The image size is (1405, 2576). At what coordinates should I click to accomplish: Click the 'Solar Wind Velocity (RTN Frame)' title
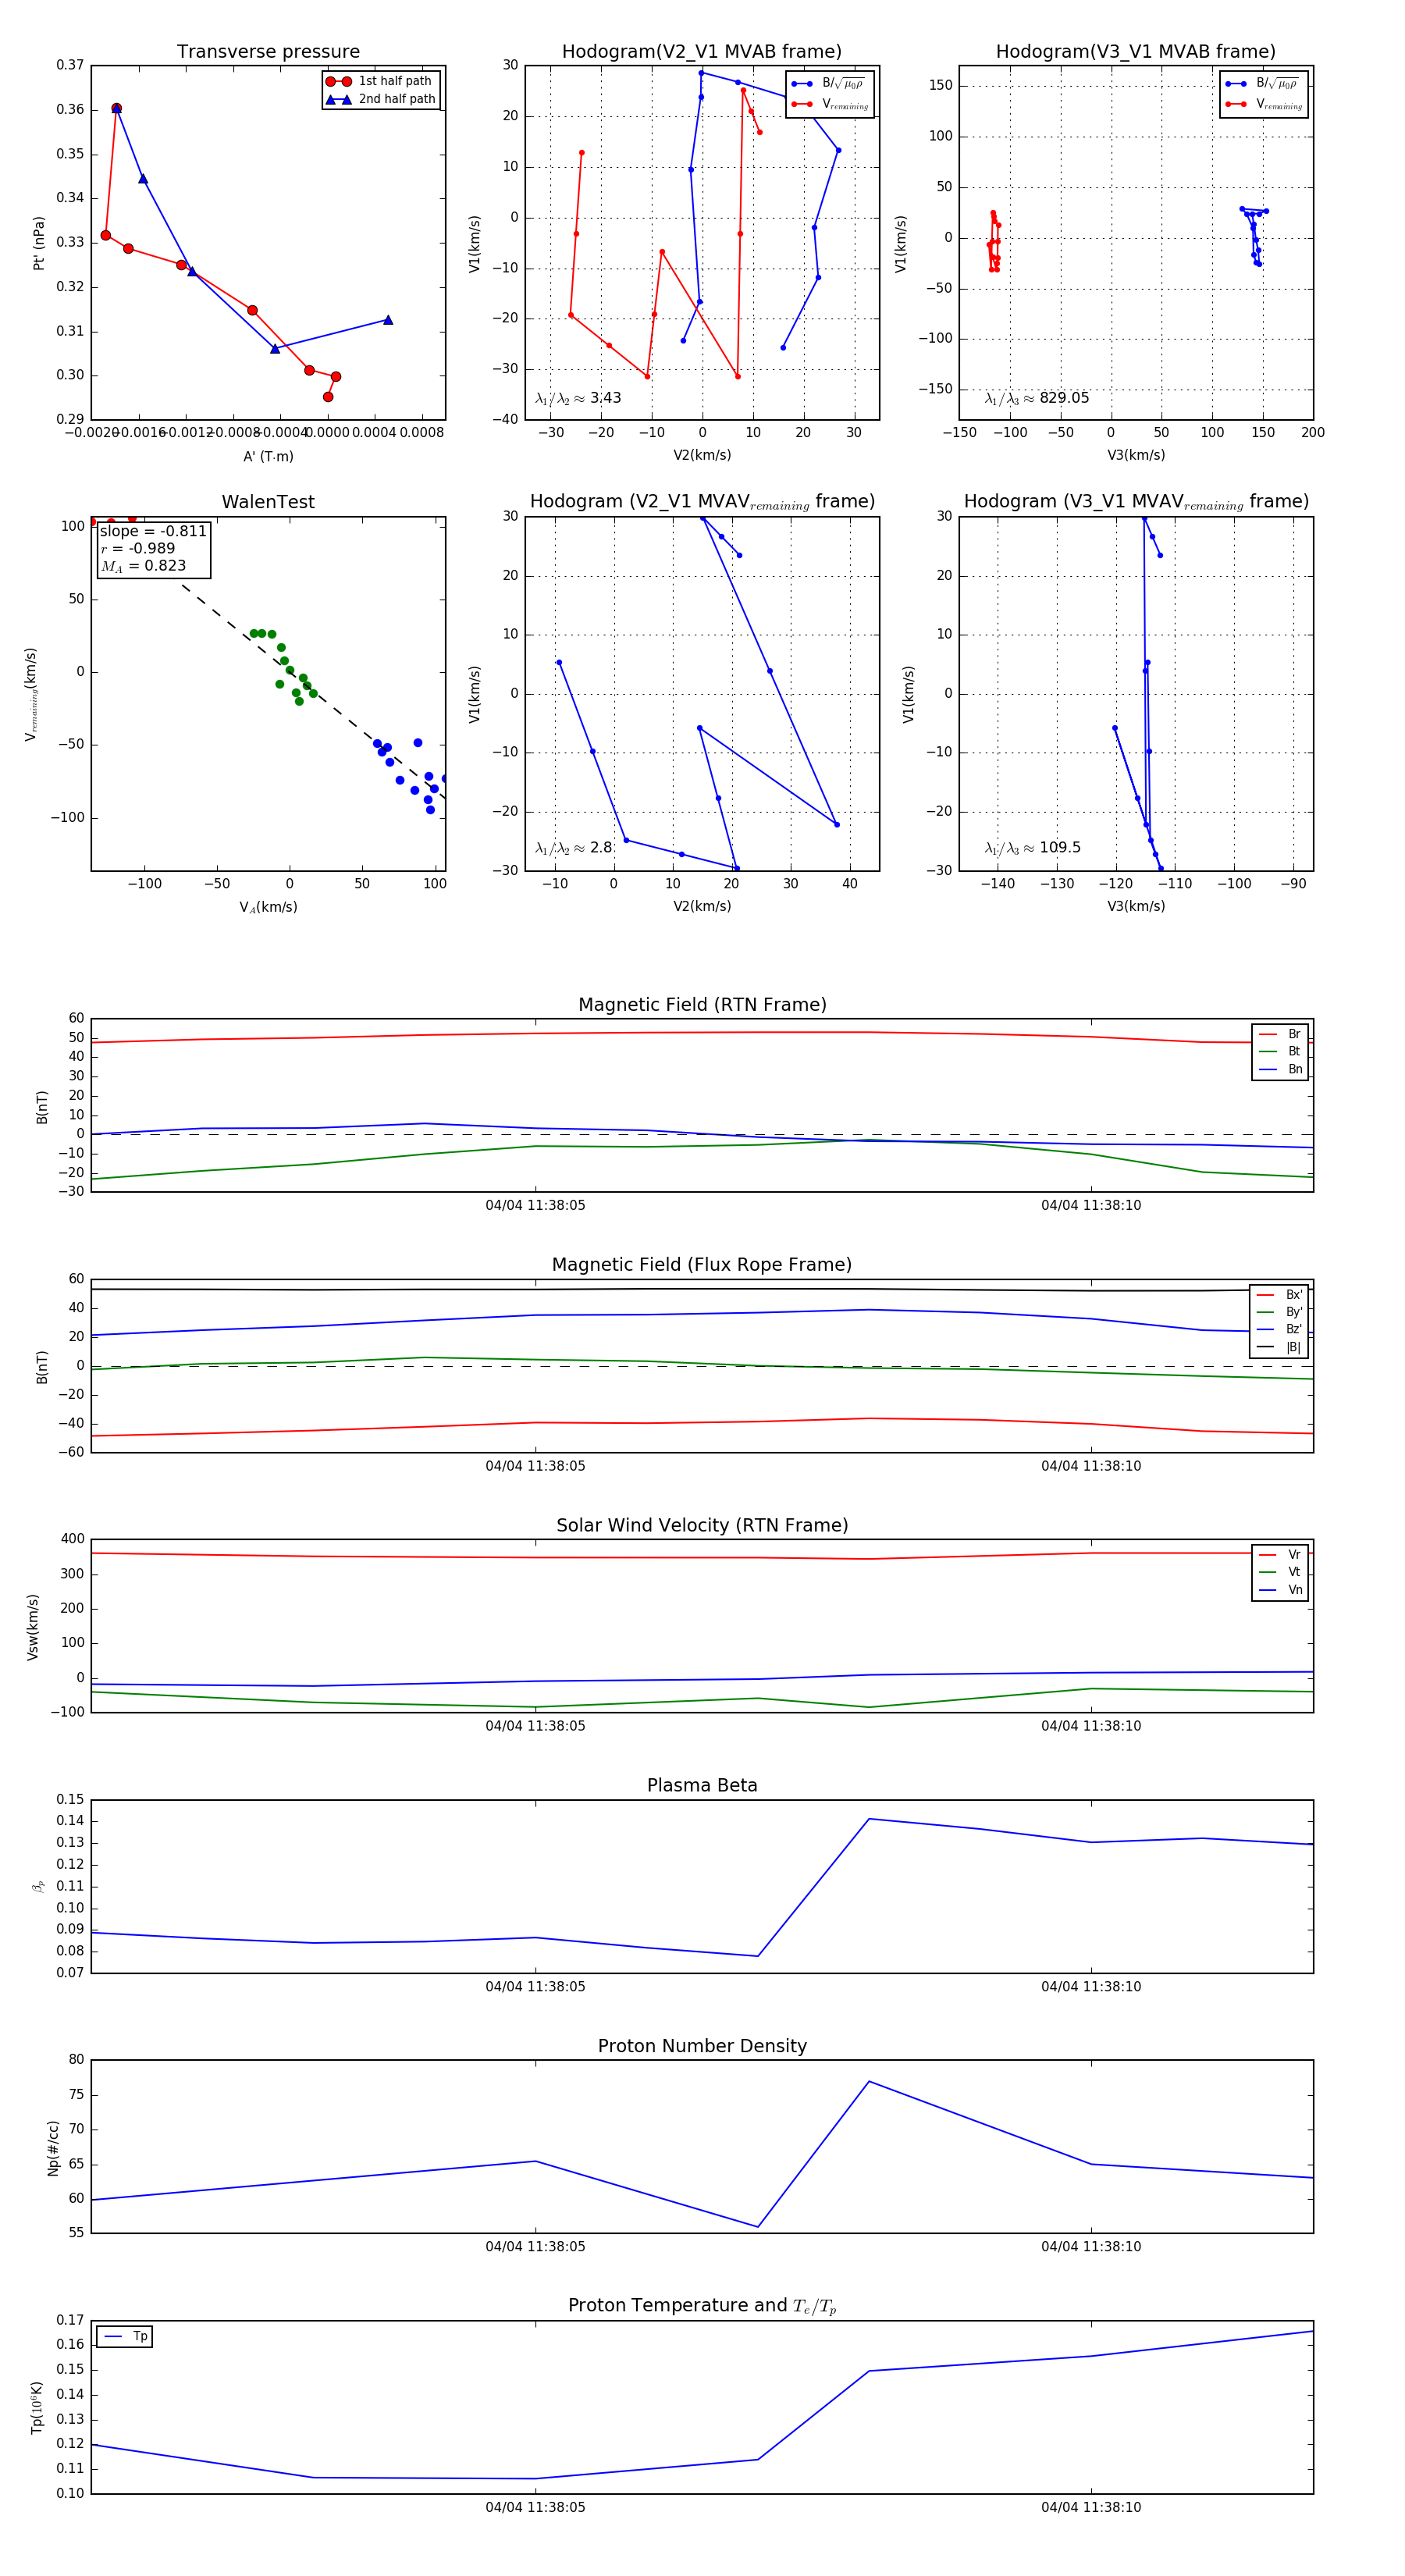(702, 1525)
